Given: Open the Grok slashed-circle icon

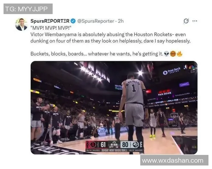Looking at the screenshot, I should pyautogui.click(x=186, y=21).
